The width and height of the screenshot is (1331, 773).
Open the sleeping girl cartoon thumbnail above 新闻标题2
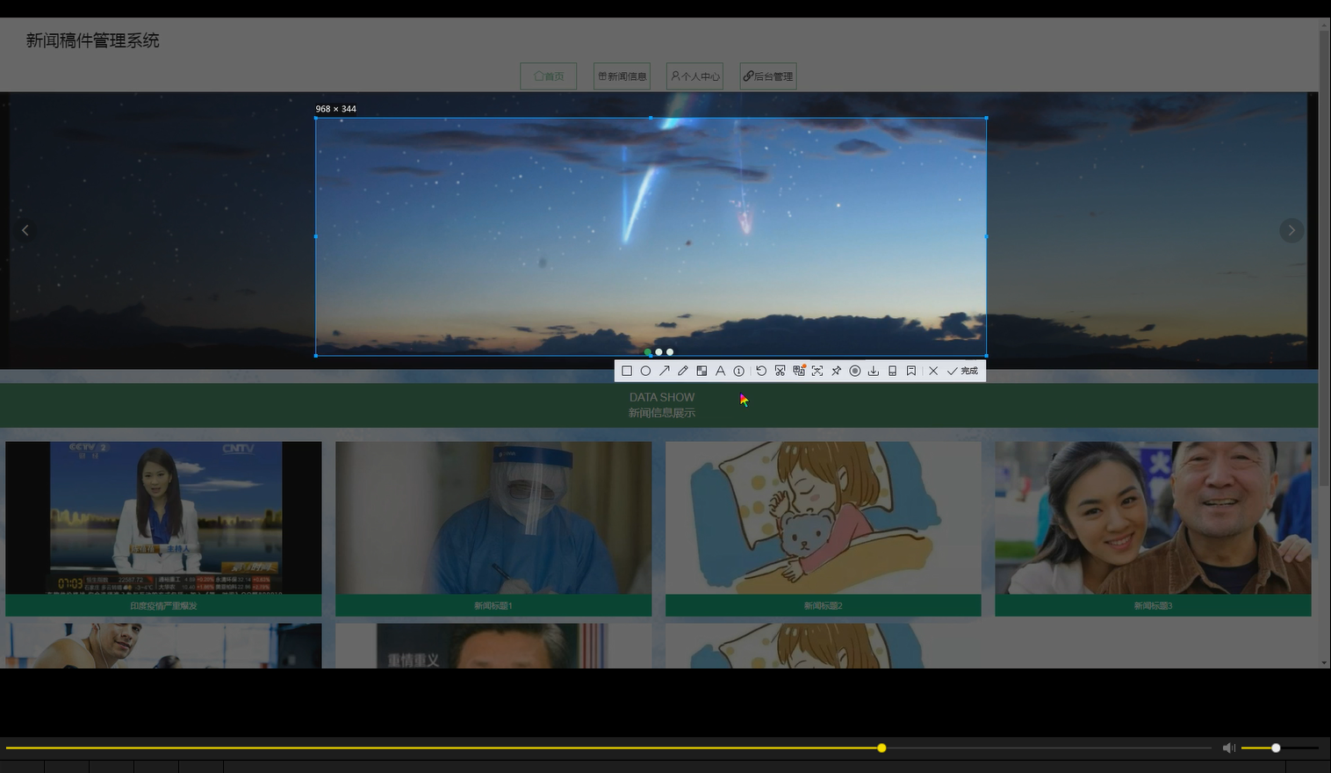pos(824,518)
